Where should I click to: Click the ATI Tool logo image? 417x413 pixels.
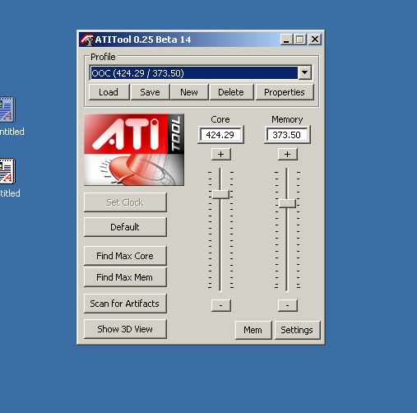click(134, 150)
